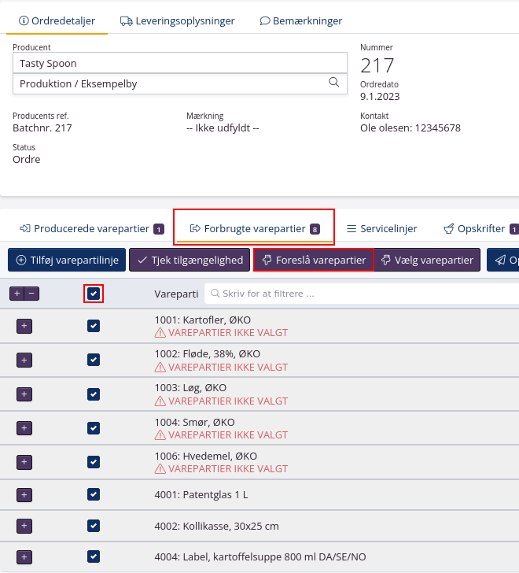This screenshot has width=519, height=573.
Task: Click the badge showing 8 on Forbrugte varepartier
Action: 315,229
